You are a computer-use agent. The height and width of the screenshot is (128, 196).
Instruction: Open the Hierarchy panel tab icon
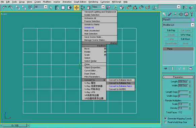tap(175, 14)
